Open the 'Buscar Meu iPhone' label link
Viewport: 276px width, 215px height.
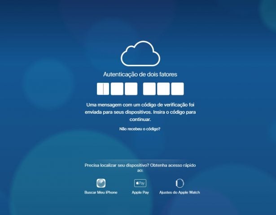point(101,193)
